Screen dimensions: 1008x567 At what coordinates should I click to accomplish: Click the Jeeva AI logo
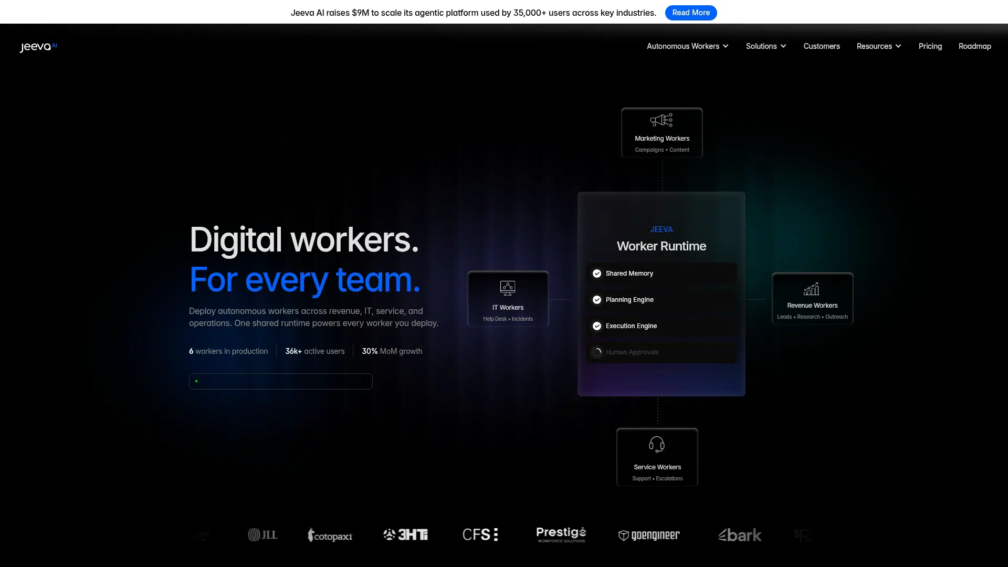point(38,47)
